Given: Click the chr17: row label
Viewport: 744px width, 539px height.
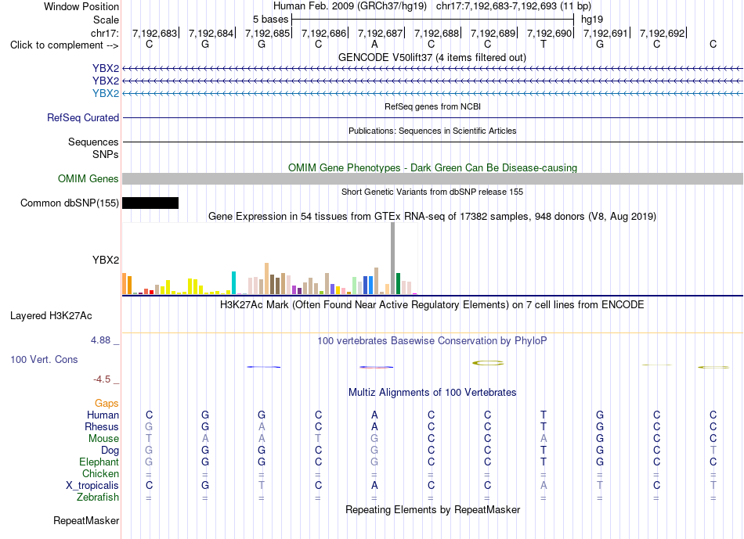Looking at the screenshot, I should (x=105, y=33).
